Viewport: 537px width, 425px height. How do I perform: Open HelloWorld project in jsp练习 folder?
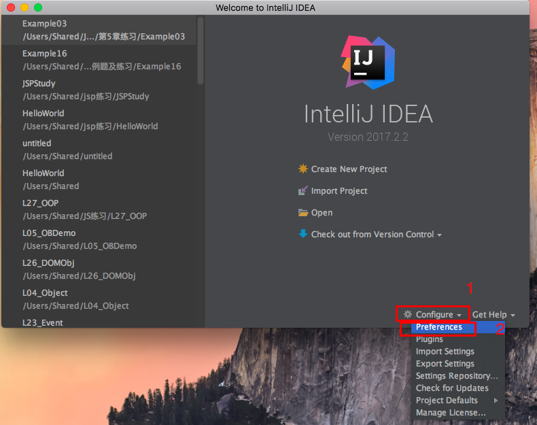pos(99,120)
